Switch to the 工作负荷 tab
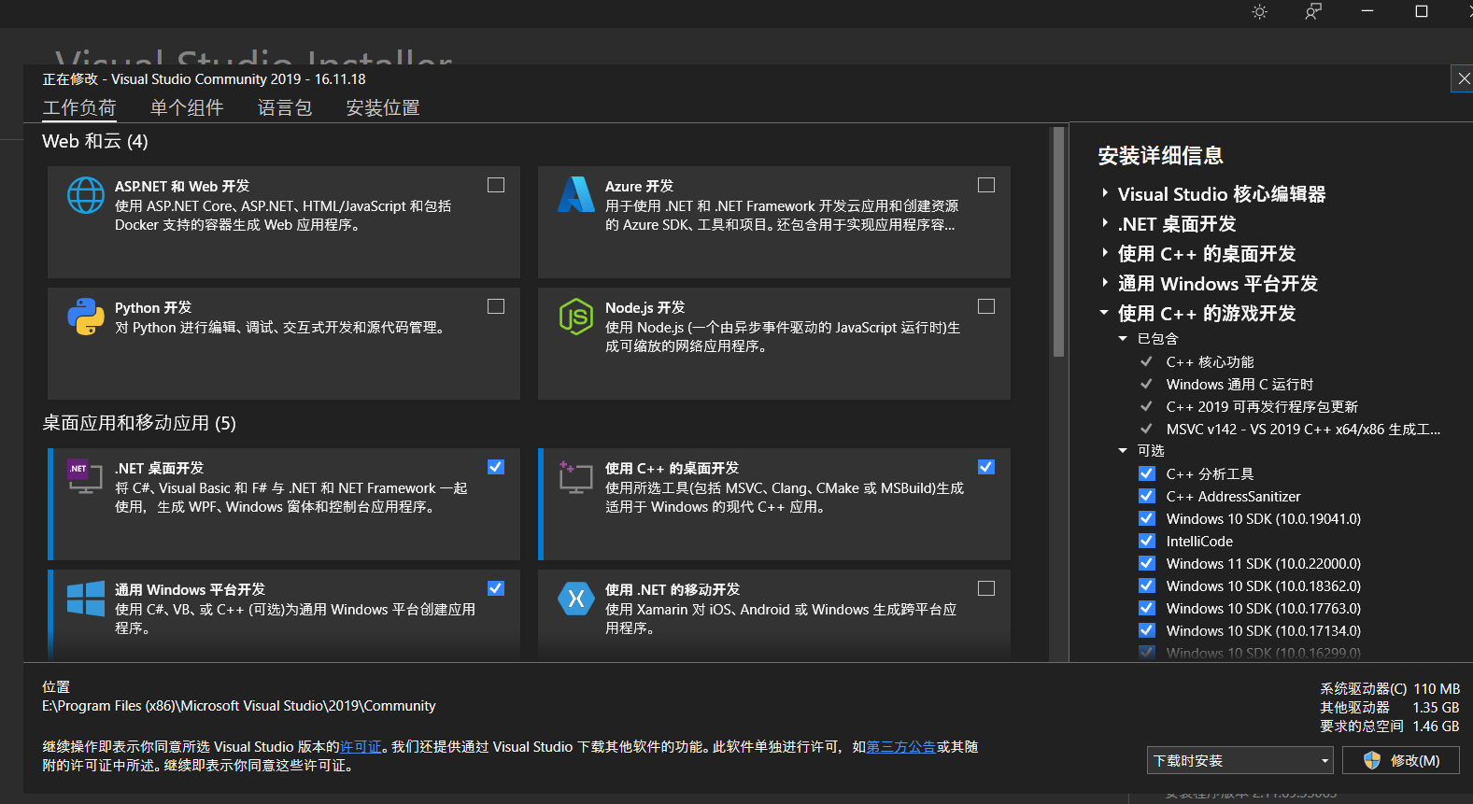Screen dimensions: 1473x804 (x=79, y=107)
